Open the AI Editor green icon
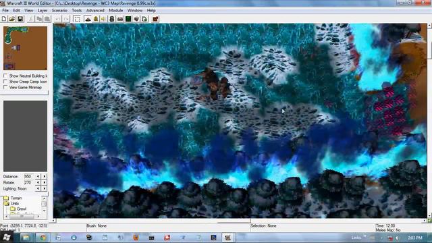 128,19
